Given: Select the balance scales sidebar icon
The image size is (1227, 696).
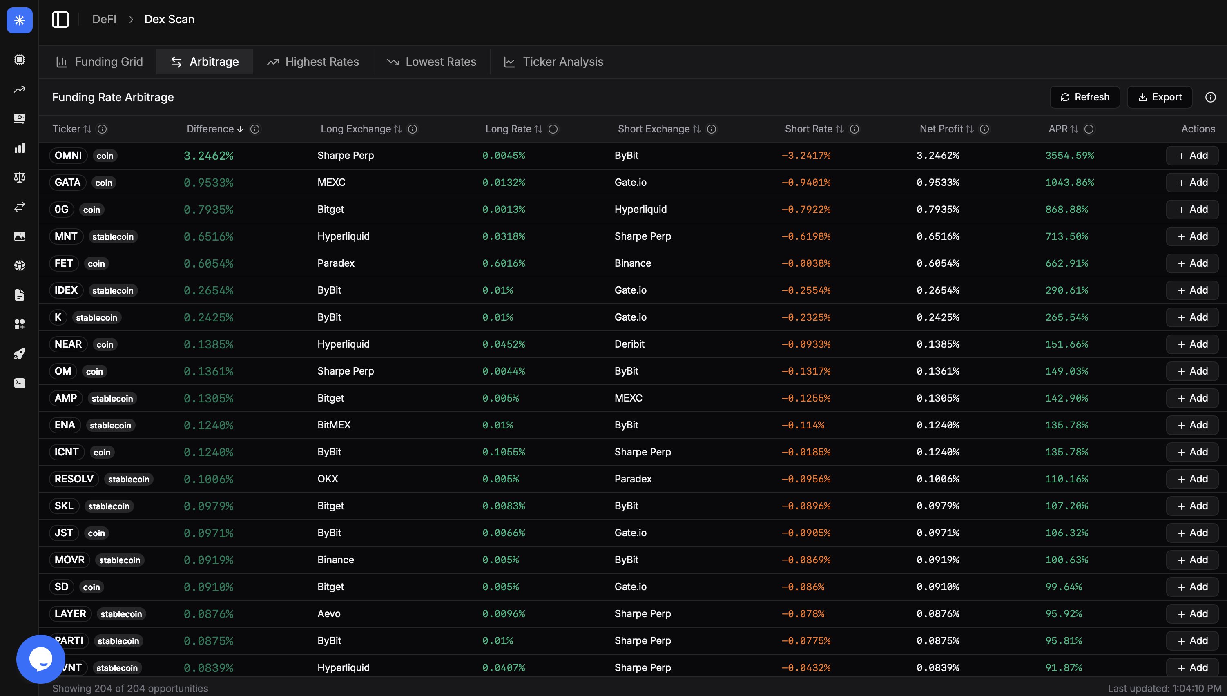Looking at the screenshot, I should (20, 177).
